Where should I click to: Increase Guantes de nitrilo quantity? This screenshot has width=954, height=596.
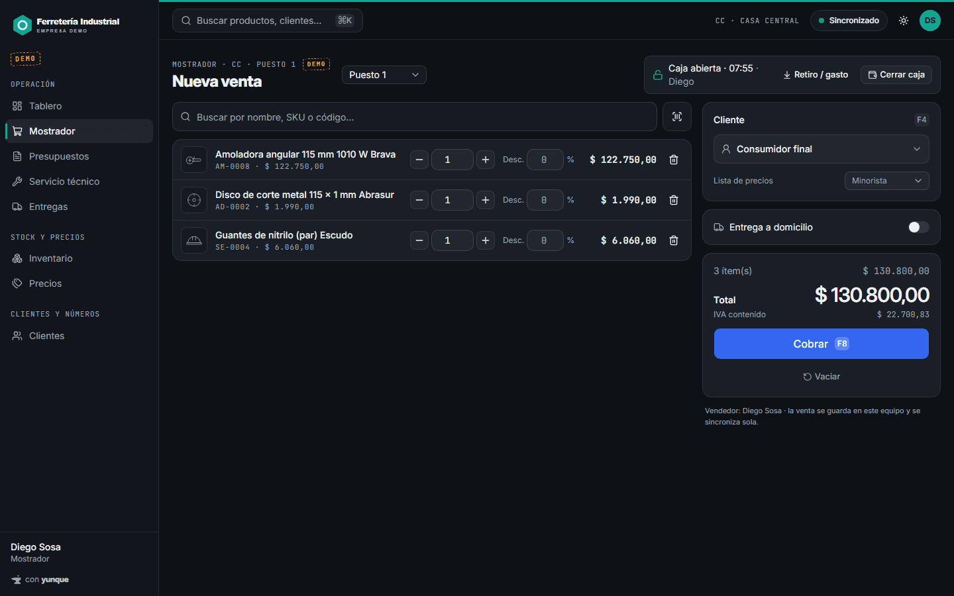pos(486,240)
